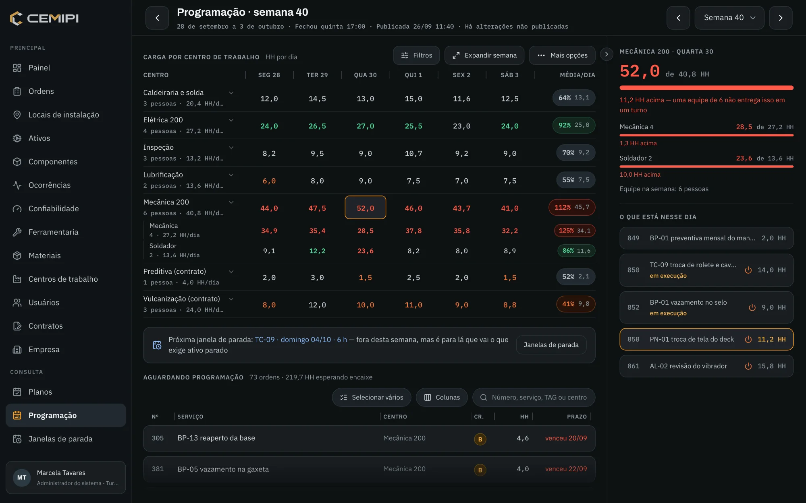This screenshot has height=503, width=806.
Task: Select the Ativos gear icon
Action: pos(17,138)
